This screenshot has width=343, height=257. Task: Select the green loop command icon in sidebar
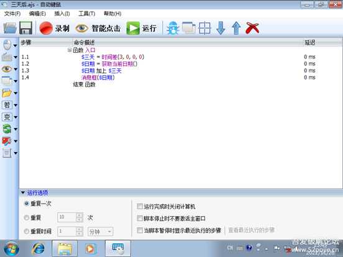(x=7, y=128)
